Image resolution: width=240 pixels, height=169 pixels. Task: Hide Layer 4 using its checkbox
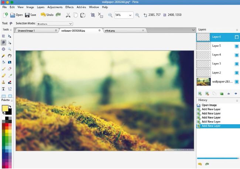(x=237, y=55)
